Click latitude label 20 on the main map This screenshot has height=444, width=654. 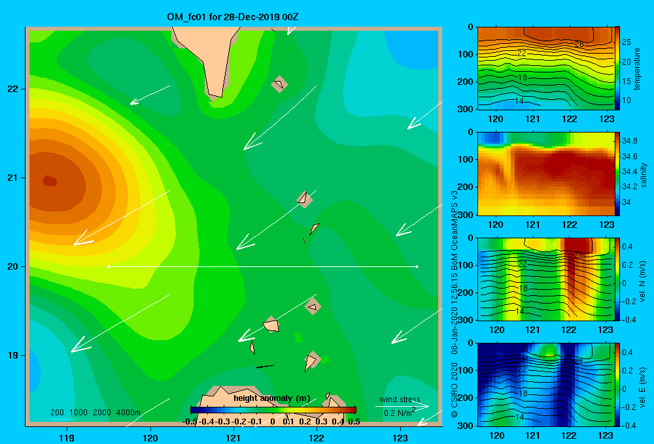point(13,266)
